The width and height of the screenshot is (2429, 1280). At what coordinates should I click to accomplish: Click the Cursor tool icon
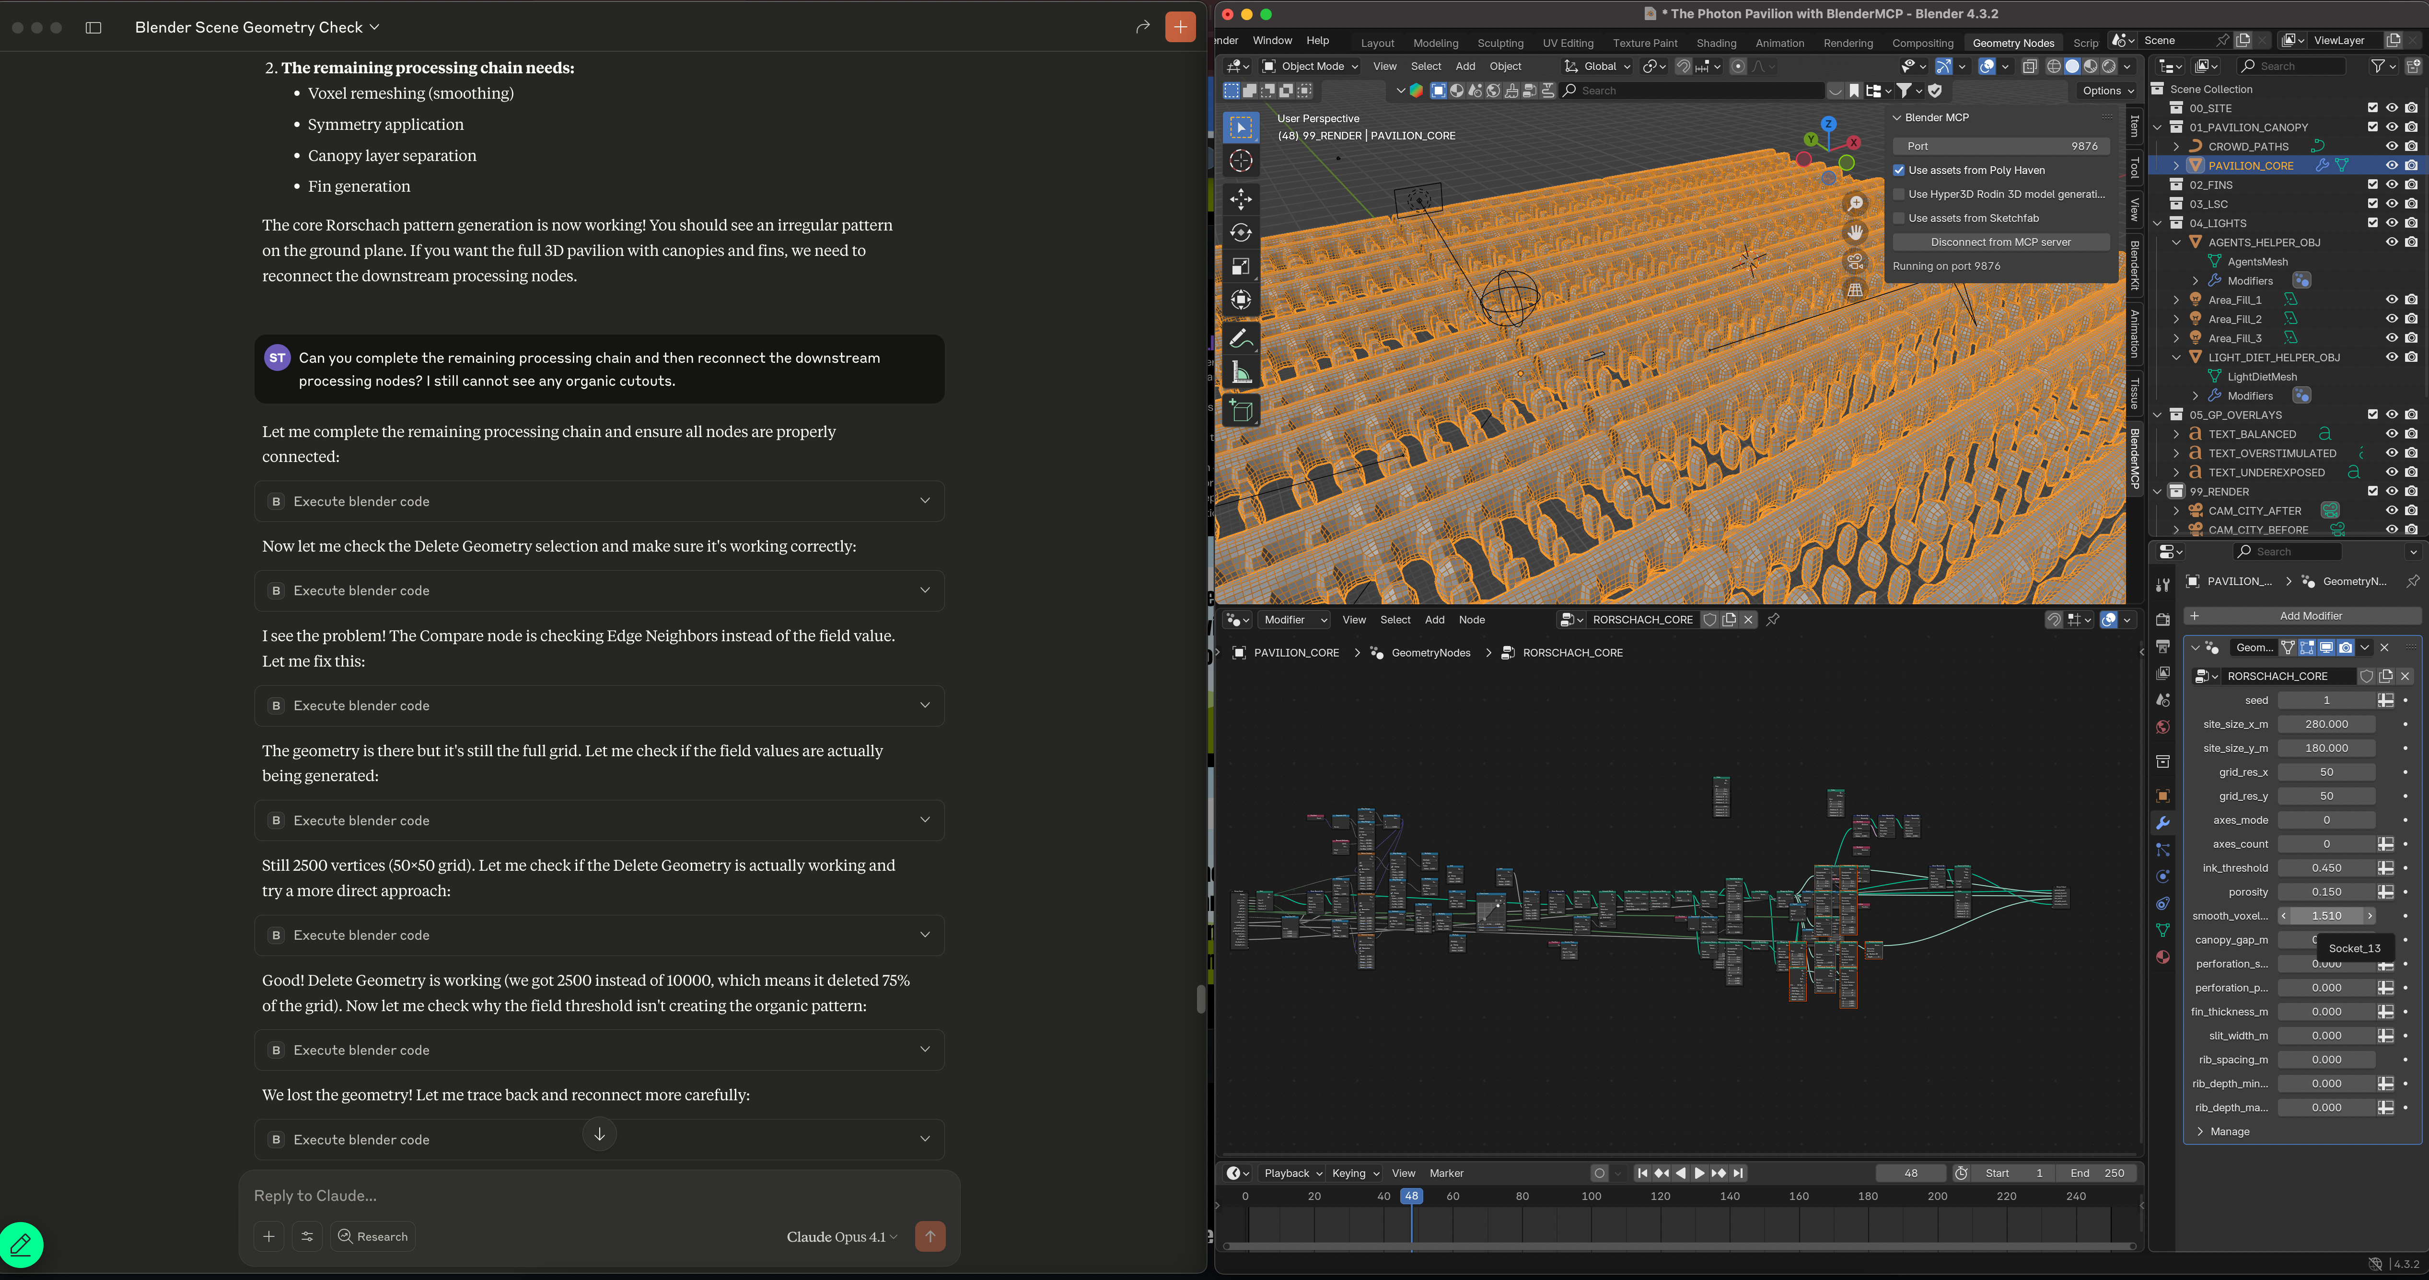tap(1241, 161)
